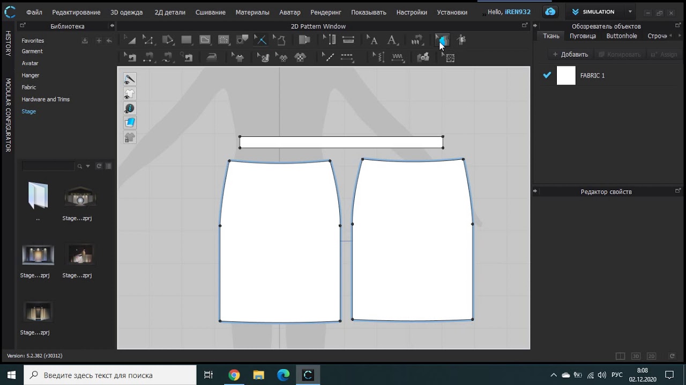Select the Steam iron tool
The width and height of the screenshot is (686, 385).
(x=212, y=57)
